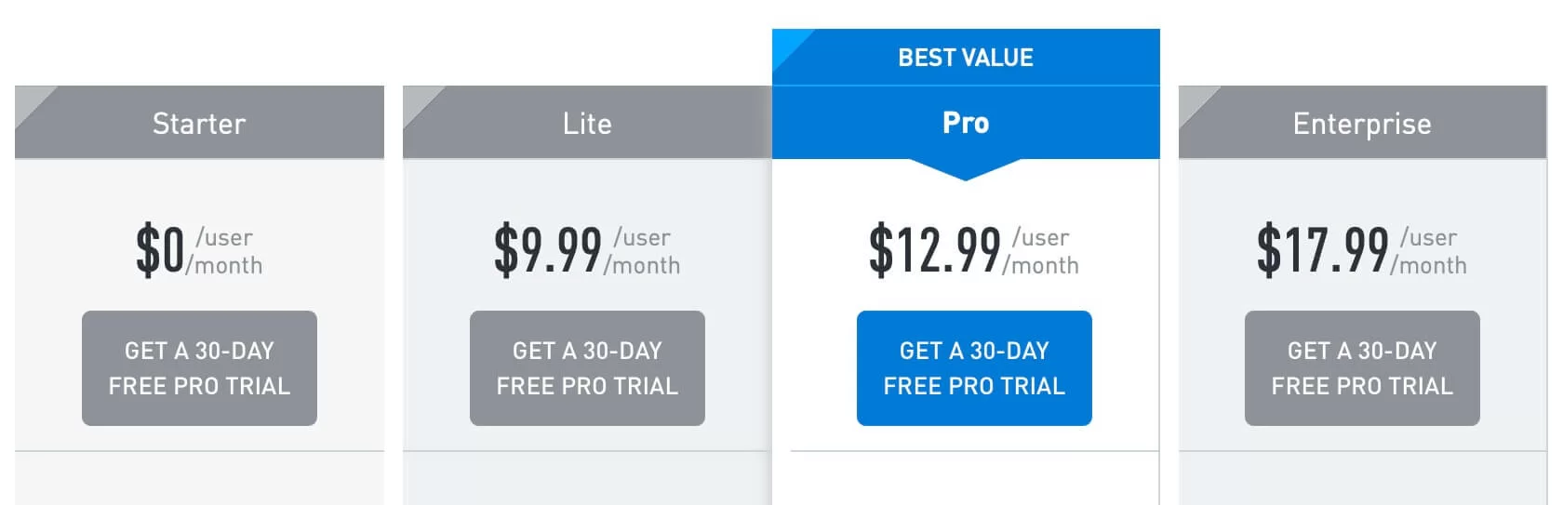This screenshot has height=505, width=1563.
Task: Click the /user /month label beside $17.99
Action: coord(1429,252)
